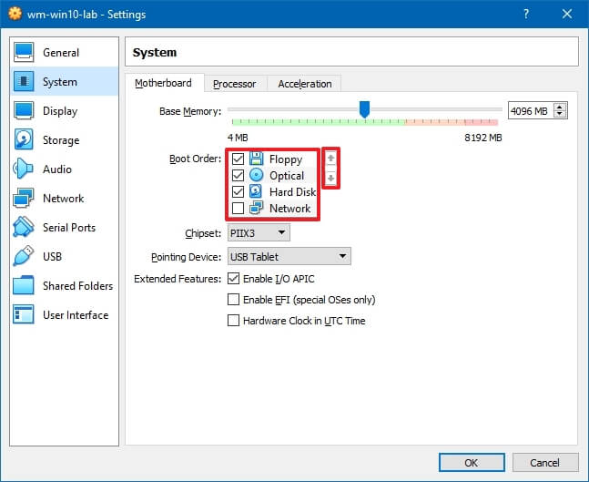Switch to the Motherboard tab

pyautogui.click(x=163, y=83)
